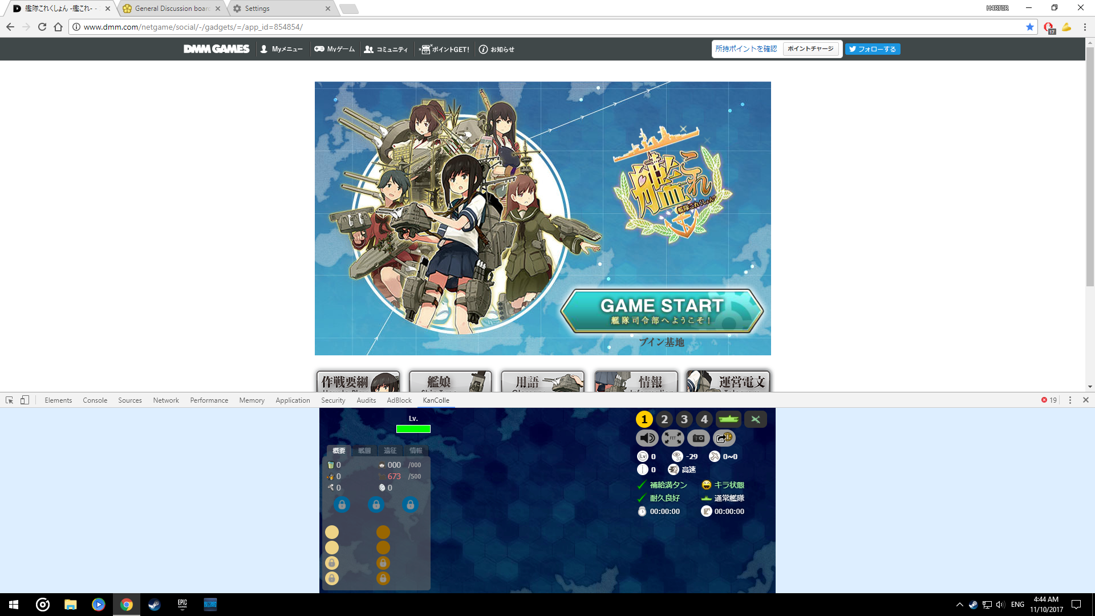Open devtools more options menu
Viewport: 1095px width, 616px height.
pos(1070,400)
